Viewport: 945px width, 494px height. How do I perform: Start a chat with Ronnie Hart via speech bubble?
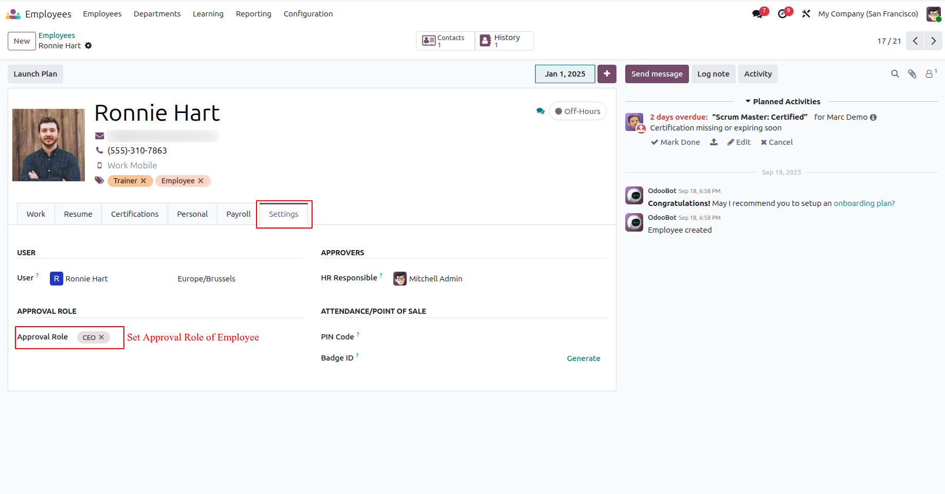point(540,110)
